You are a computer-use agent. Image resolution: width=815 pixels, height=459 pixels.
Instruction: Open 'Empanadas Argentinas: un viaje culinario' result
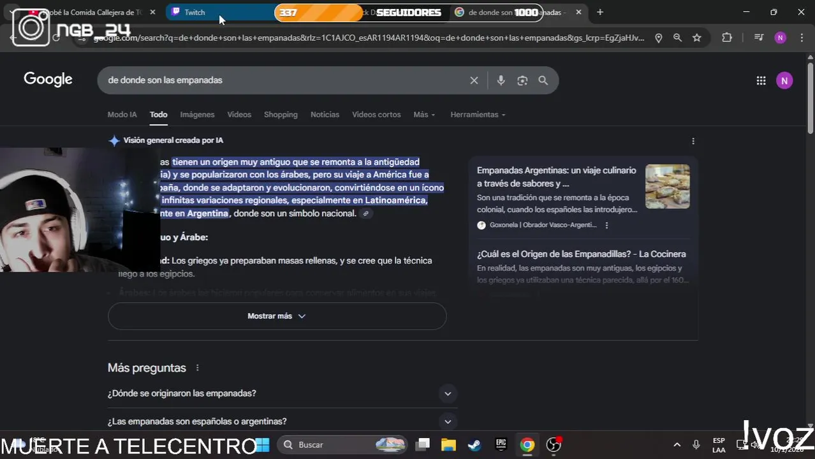[556, 177]
